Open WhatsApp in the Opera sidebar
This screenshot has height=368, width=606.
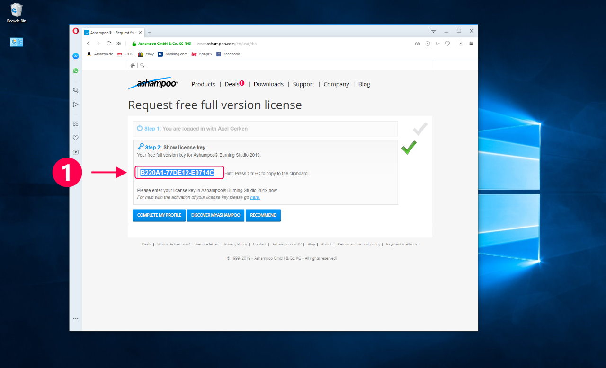(76, 70)
